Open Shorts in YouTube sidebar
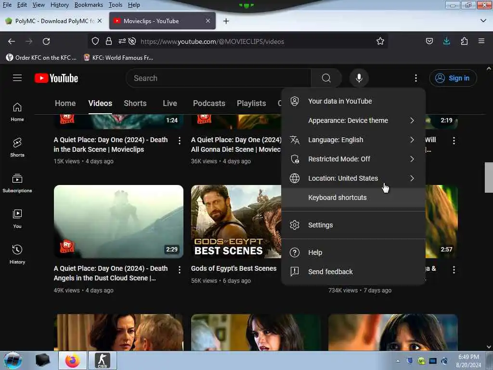This screenshot has height=370, width=493. (x=17, y=147)
